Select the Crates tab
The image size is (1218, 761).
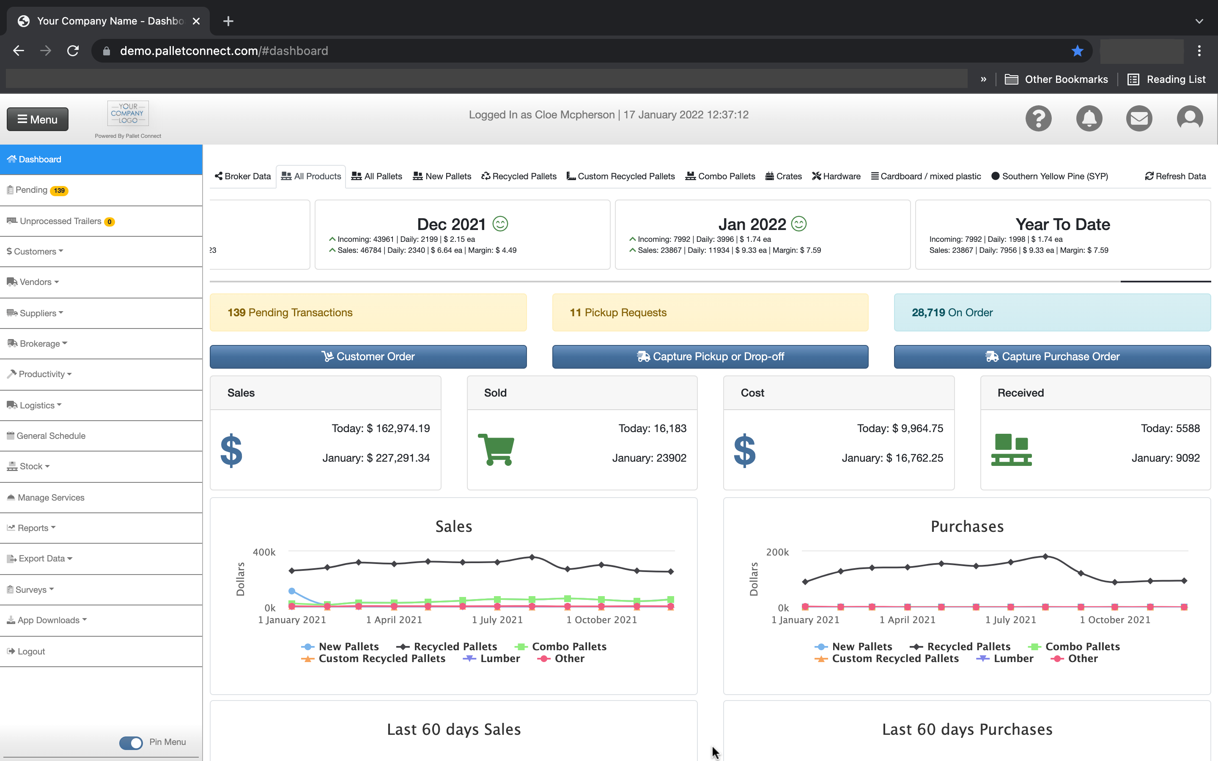tap(783, 175)
